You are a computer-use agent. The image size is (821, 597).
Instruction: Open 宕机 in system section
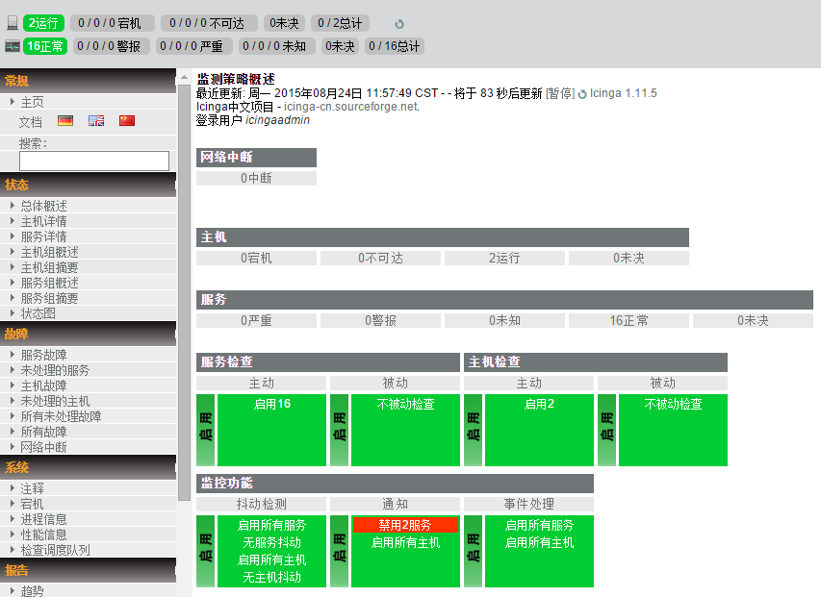(32, 504)
